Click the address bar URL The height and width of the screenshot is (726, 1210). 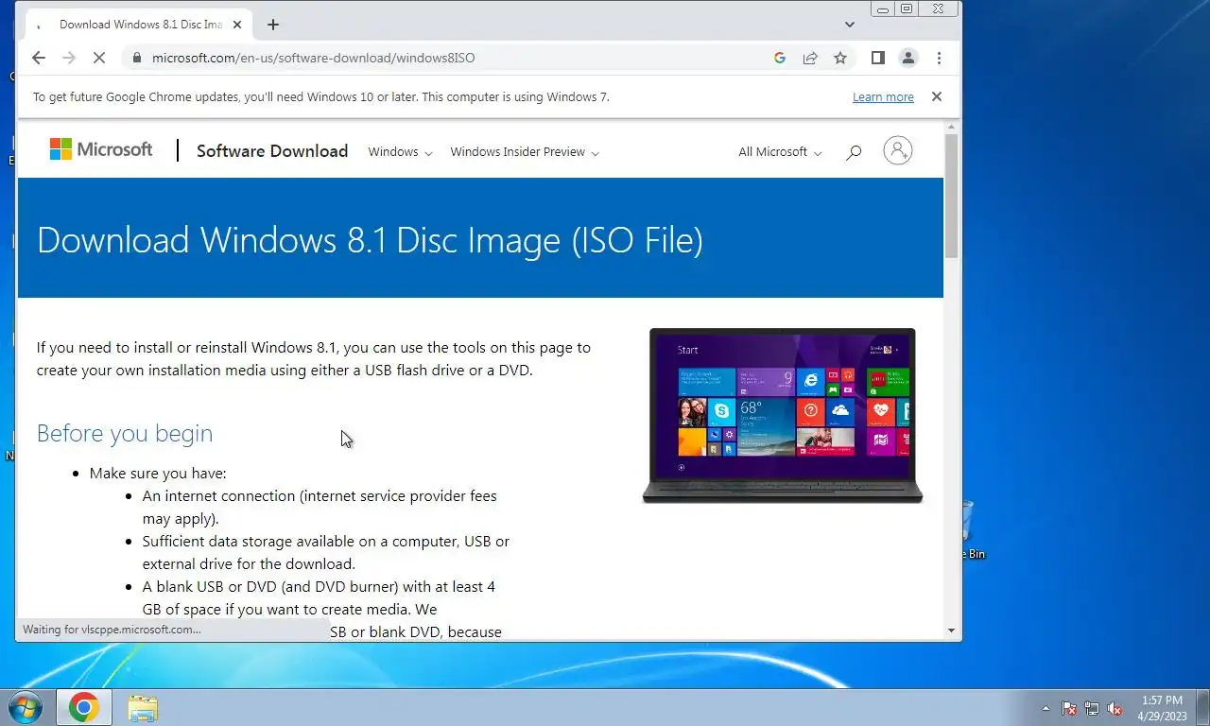click(314, 58)
